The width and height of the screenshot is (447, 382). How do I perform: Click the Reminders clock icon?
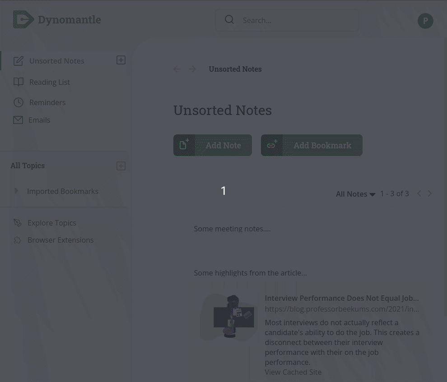point(19,102)
